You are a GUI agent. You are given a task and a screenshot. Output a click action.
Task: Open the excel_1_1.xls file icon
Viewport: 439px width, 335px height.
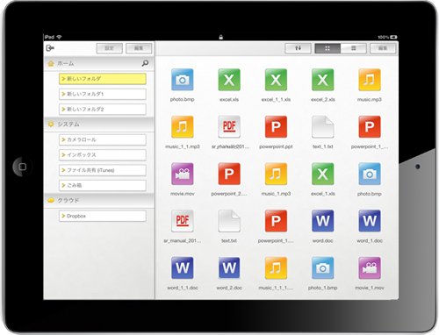pos(276,80)
